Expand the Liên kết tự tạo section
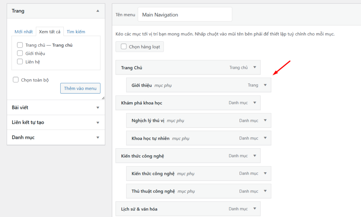Viewport: 361px width, 217px height. click(98, 123)
